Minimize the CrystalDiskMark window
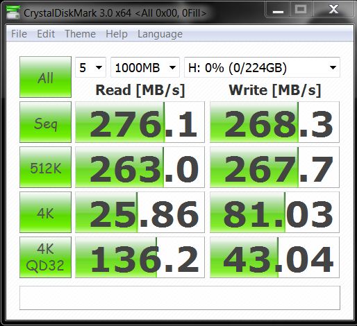This screenshot has width=357, height=326. click(x=278, y=10)
